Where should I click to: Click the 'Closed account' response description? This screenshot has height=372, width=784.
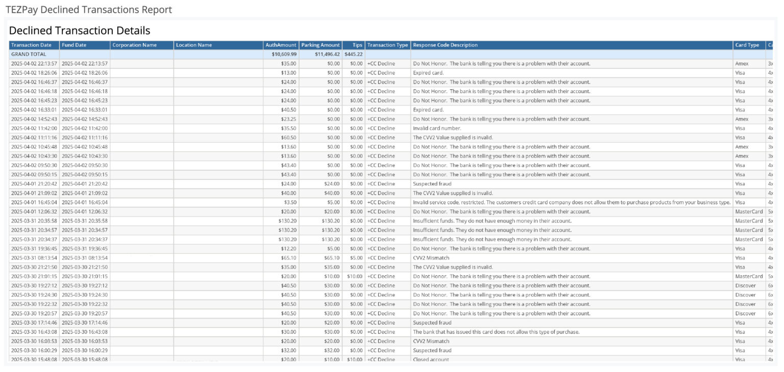(431, 359)
